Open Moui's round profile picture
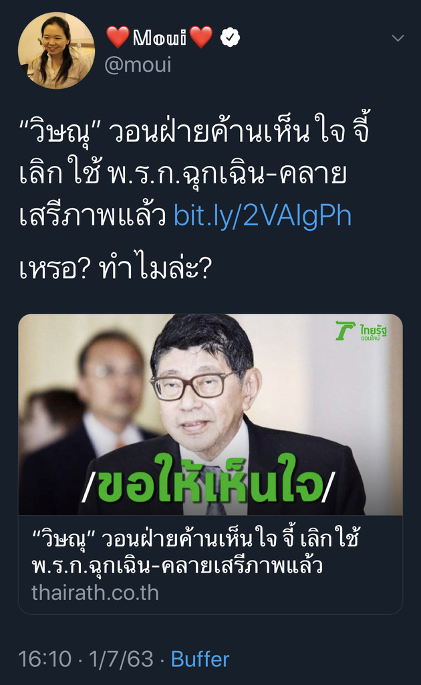421x685 pixels. click(56, 51)
